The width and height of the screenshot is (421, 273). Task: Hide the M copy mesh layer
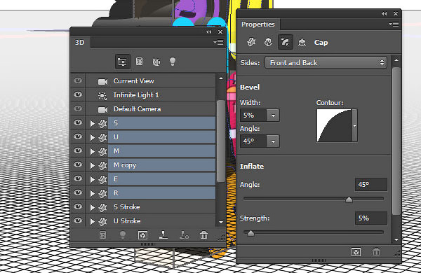(78, 164)
